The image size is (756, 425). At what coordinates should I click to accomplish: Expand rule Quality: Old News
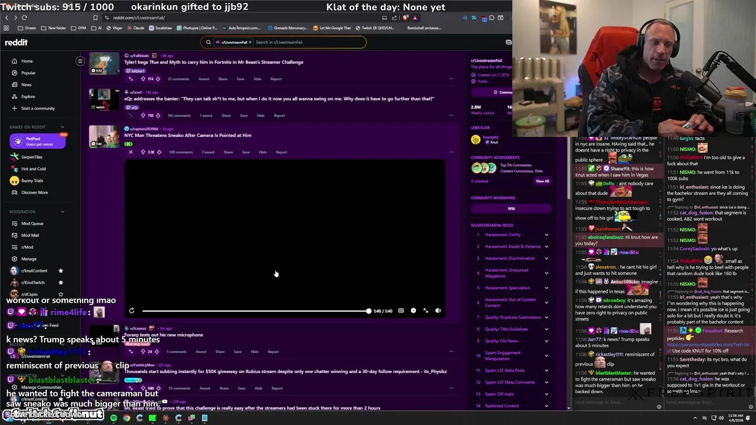(x=546, y=341)
